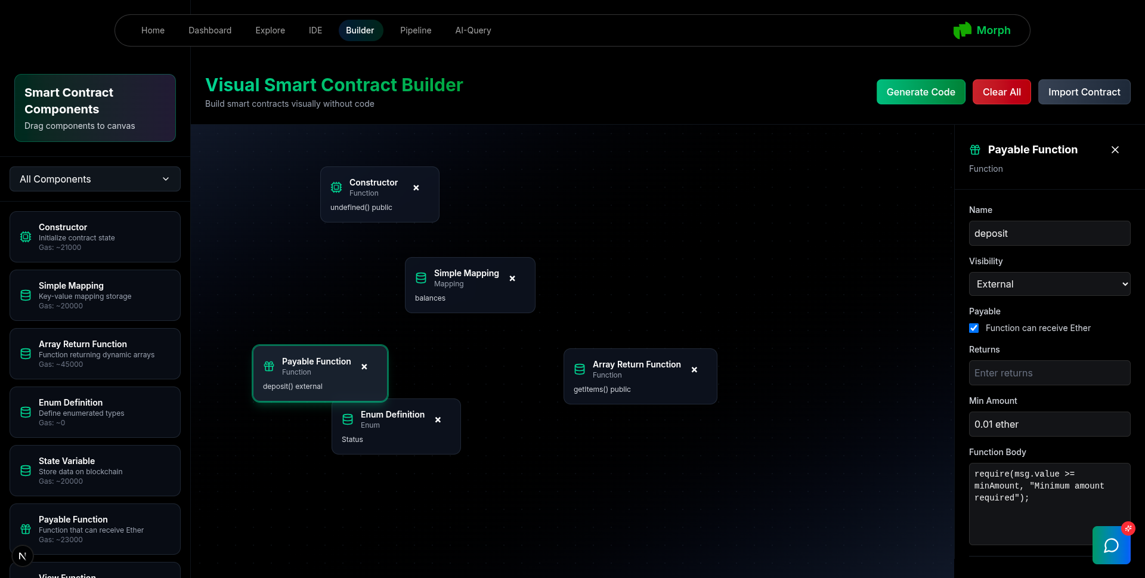1145x578 pixels.
Task: Click the Array Return Function sidebar icon
Action: click(x=26, y=354)
